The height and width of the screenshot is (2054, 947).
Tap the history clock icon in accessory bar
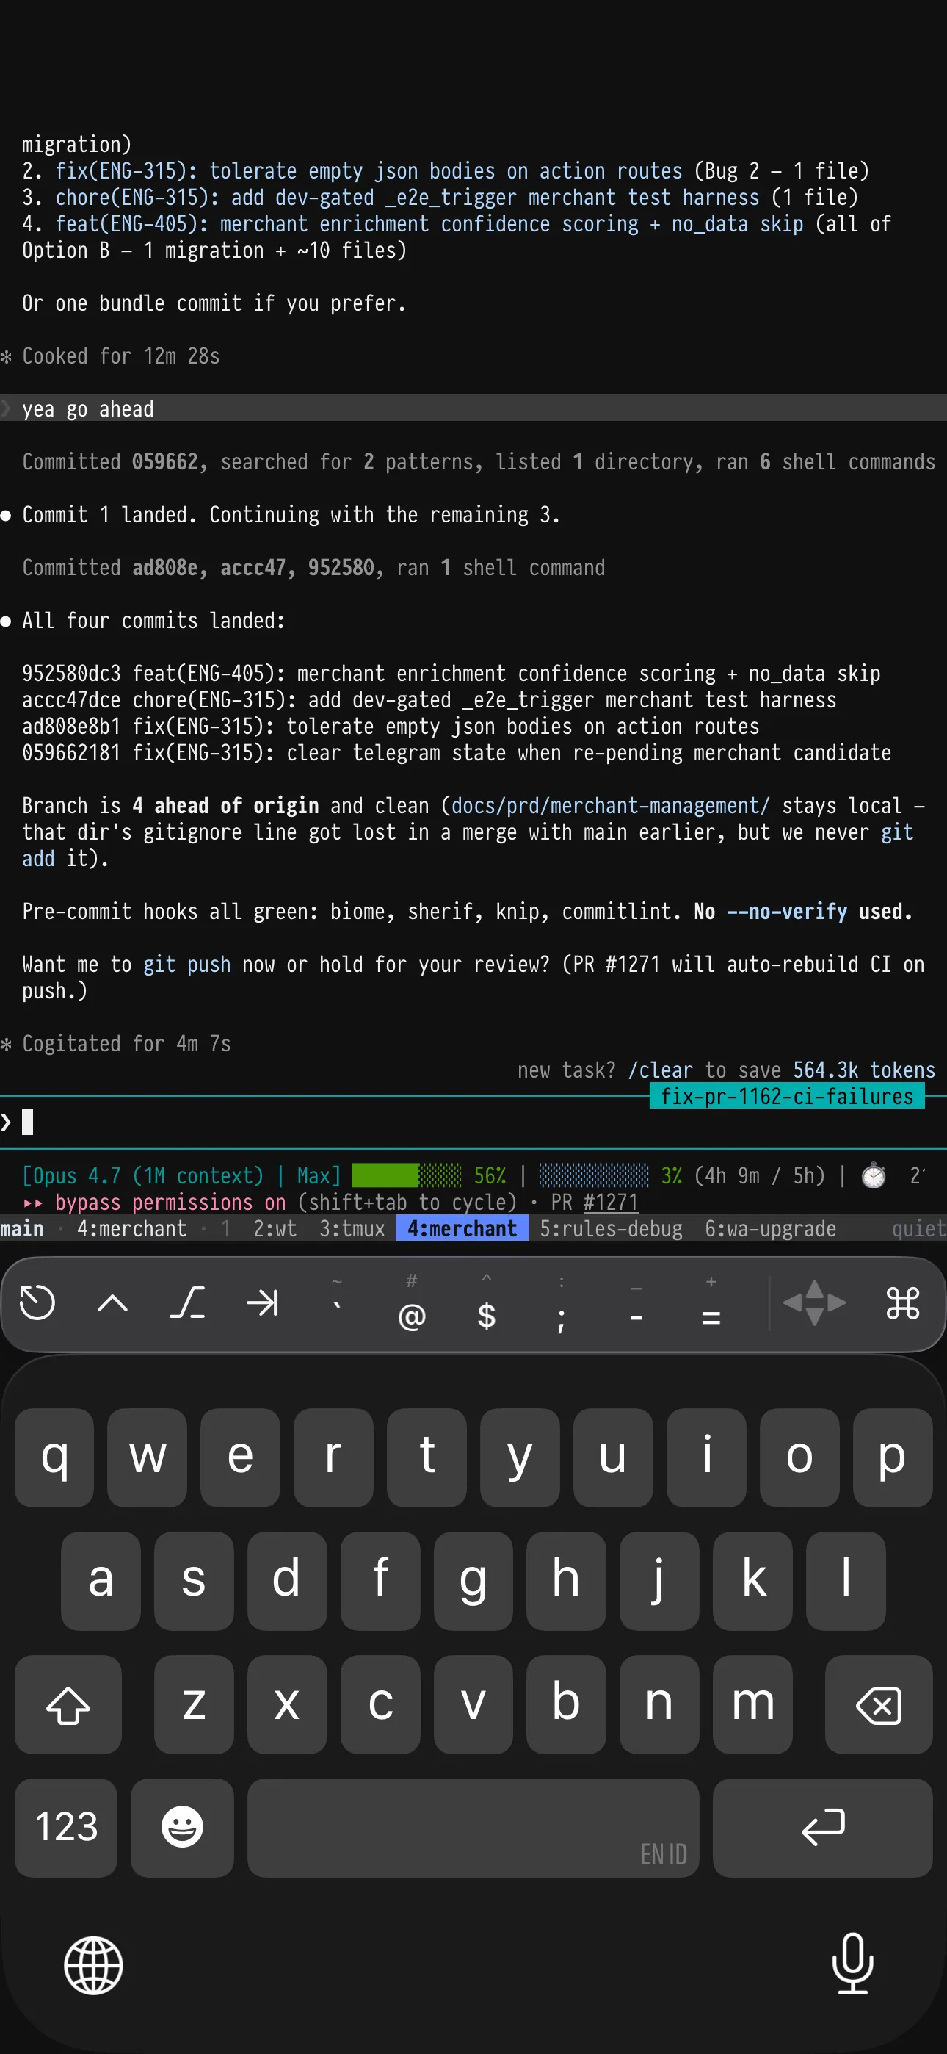37,1304
